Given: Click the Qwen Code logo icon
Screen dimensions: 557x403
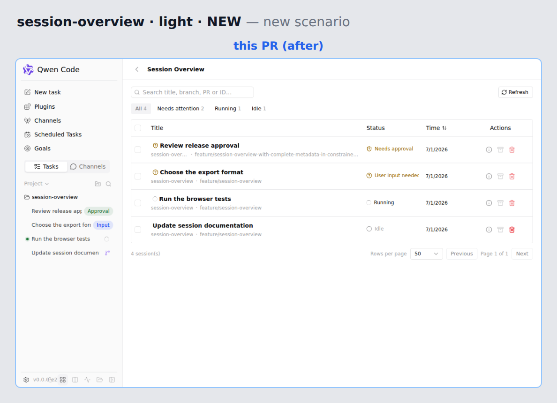Looking at the screenshot, I should point(28,70).
